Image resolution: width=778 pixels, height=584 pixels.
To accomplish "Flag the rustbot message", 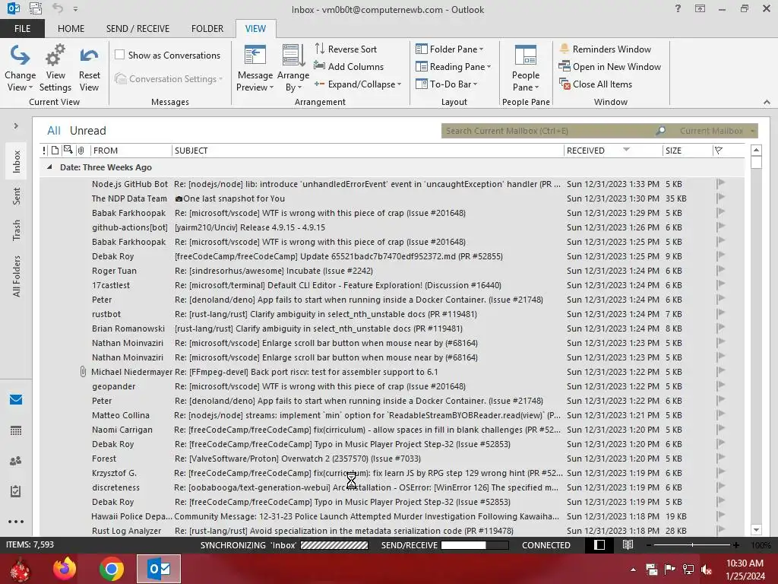I will pyautogui.click(x=720, y=314).
